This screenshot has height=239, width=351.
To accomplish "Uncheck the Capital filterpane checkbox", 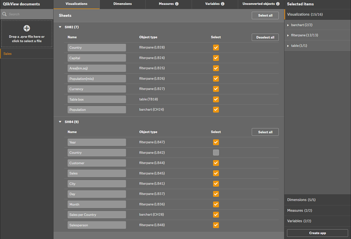I will [216, 58].
